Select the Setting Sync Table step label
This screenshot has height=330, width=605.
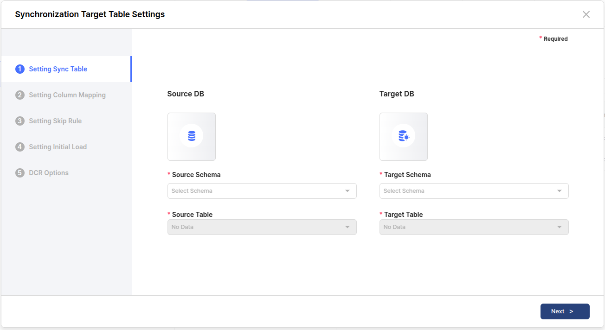58,69
